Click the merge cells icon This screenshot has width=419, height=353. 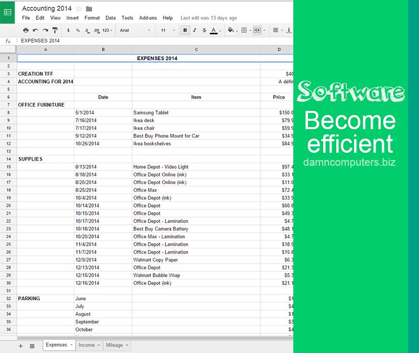point(257,30)
